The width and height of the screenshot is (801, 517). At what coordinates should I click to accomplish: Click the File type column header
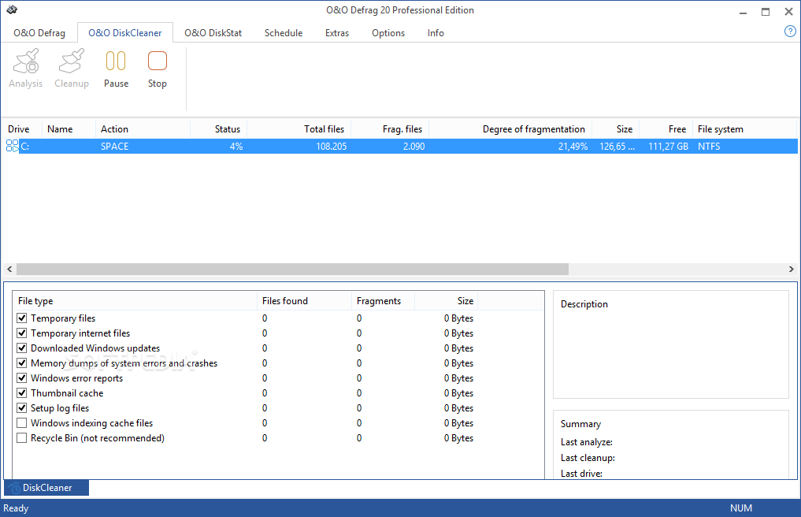click(x=135, y=301)
